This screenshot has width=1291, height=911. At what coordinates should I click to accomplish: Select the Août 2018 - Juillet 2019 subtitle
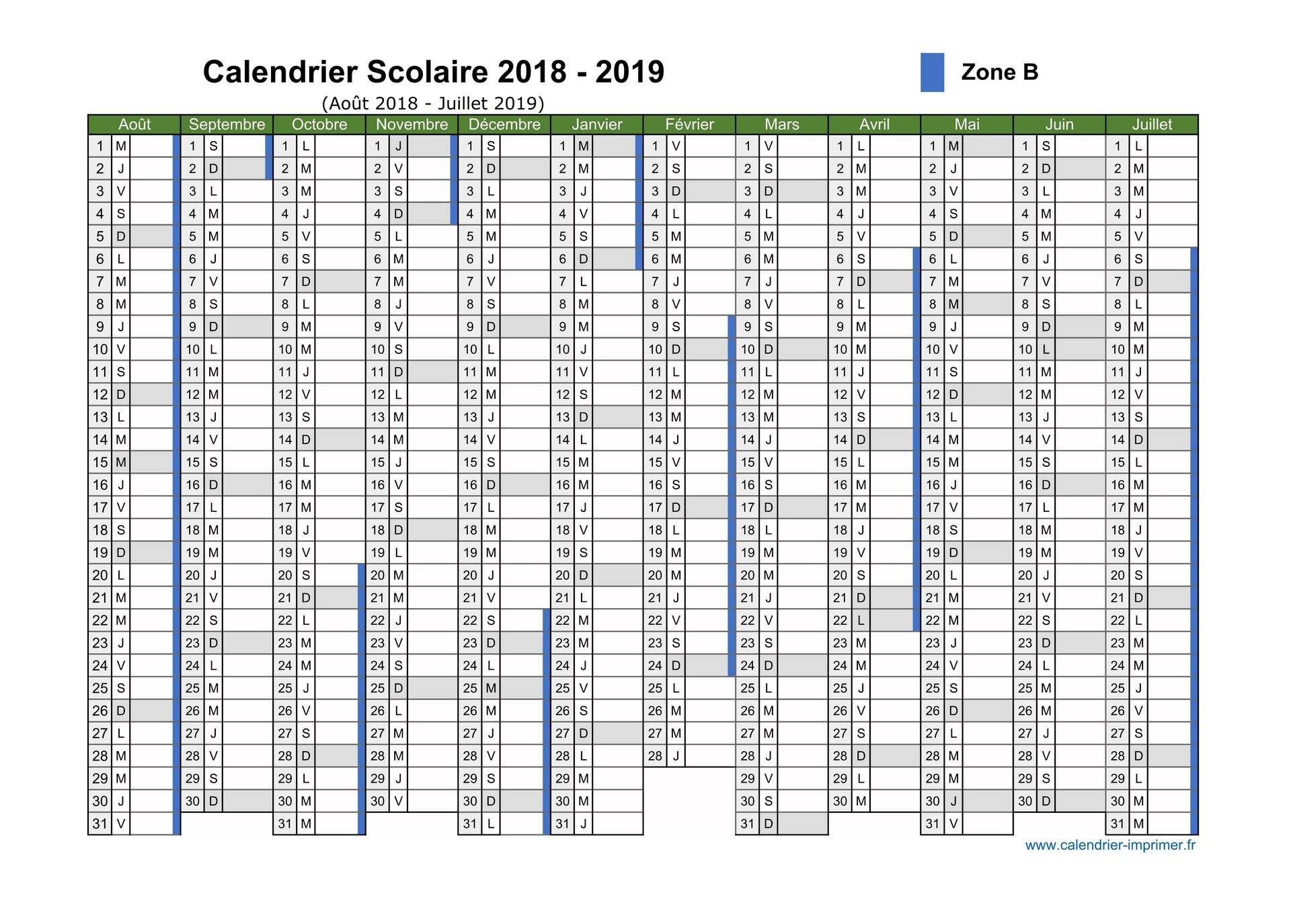[x=433, y=103]
